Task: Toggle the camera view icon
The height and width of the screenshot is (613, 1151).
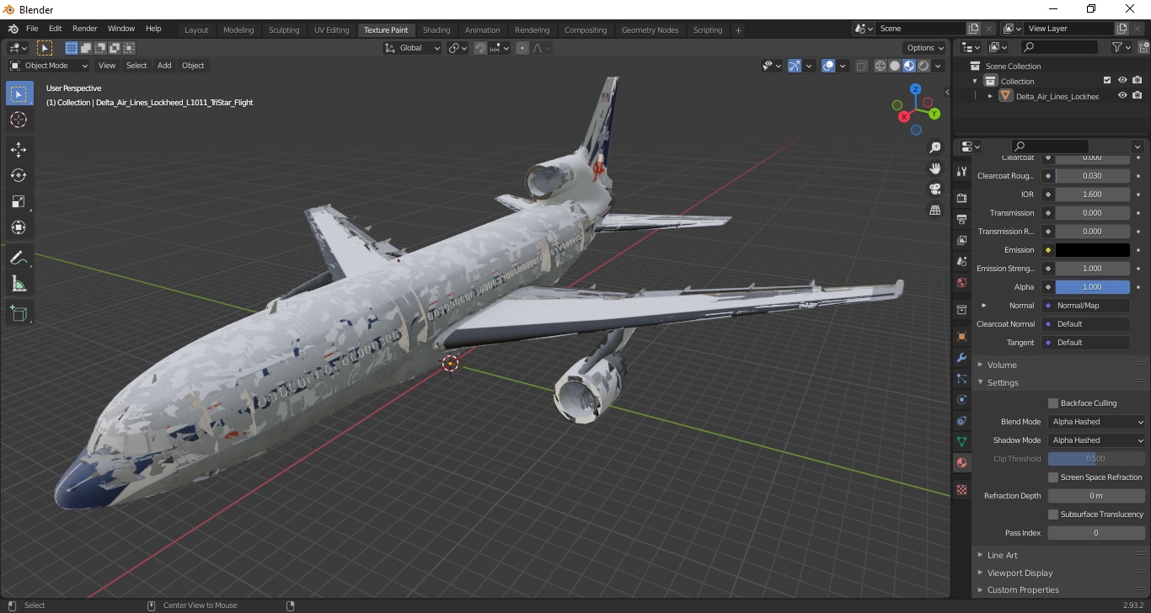Action: (x=934, y=189)
